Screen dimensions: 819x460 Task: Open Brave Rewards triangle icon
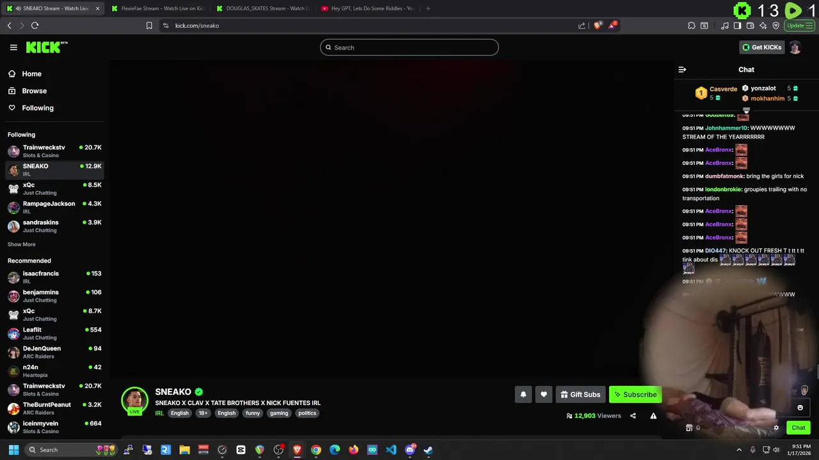pos(613,26)
